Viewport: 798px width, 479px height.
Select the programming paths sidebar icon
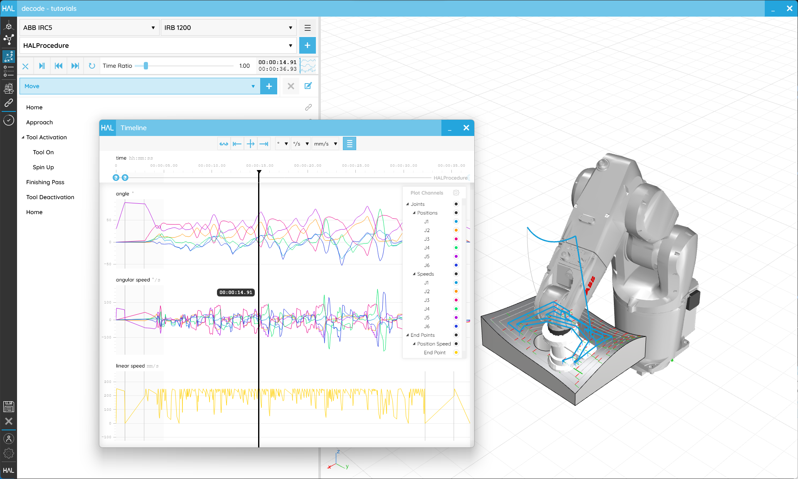(8, 56)
